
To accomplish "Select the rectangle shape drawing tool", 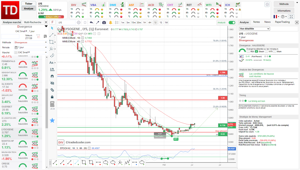I will (51, 42).
